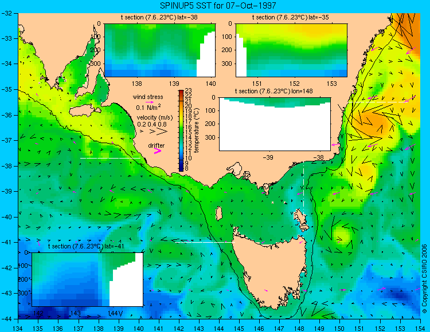
Task: Click 't section (7.6..23°C) lat=-41' heading
Action: click(x=86, y=246)
